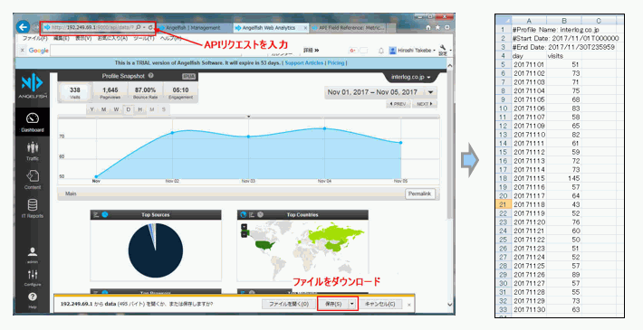Expand the save button dropdown arrow
This screenshot has height=330, width=643.
(352, 304)
